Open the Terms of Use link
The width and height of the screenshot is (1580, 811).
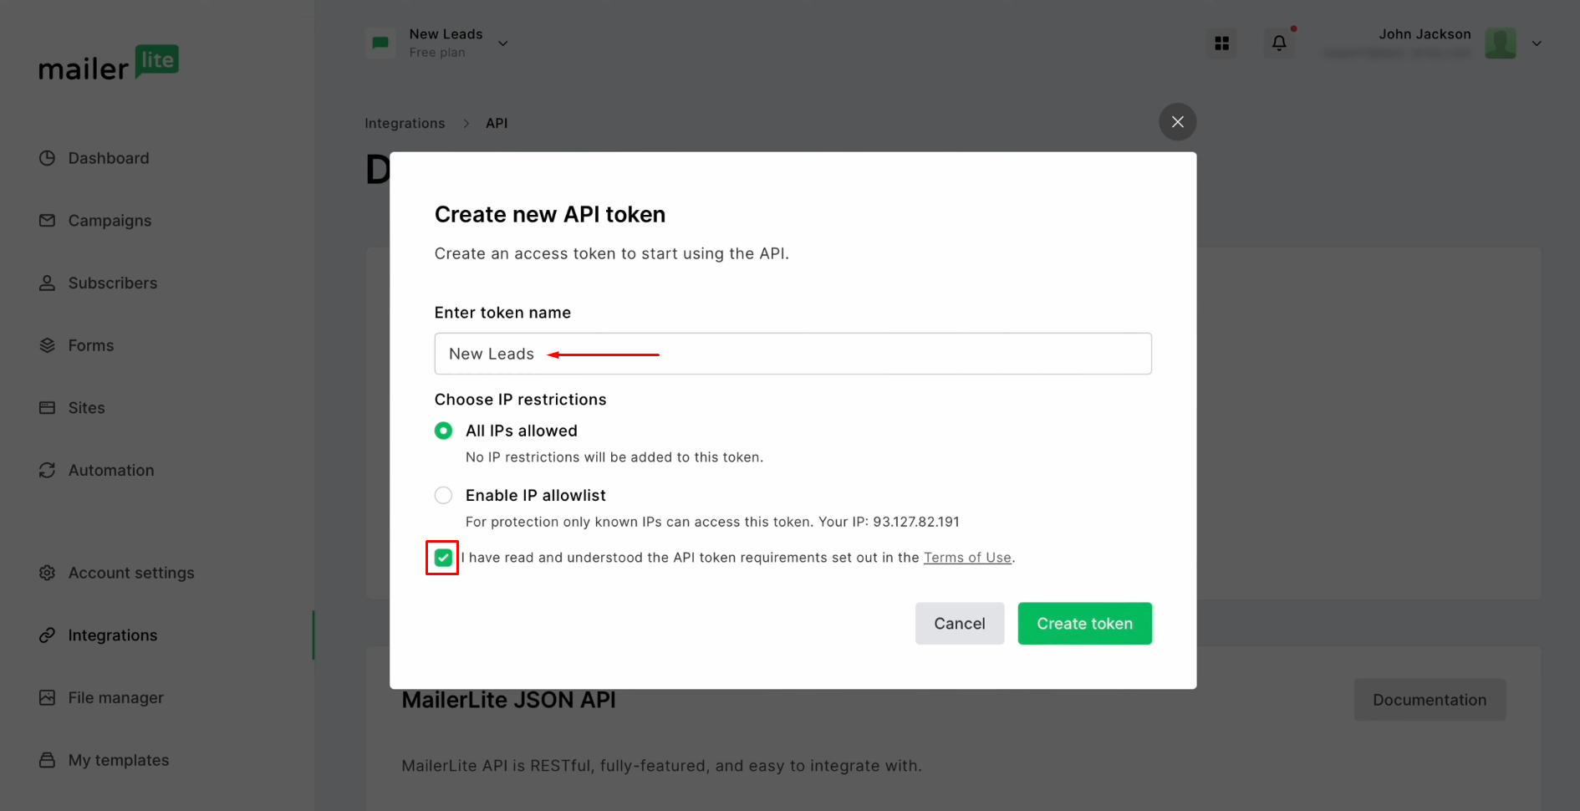pos(967,558)
